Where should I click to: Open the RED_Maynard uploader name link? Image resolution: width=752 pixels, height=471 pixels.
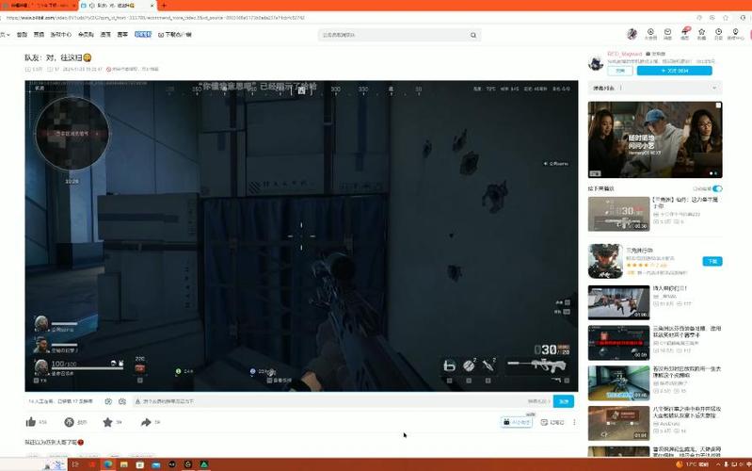(624, 54)
